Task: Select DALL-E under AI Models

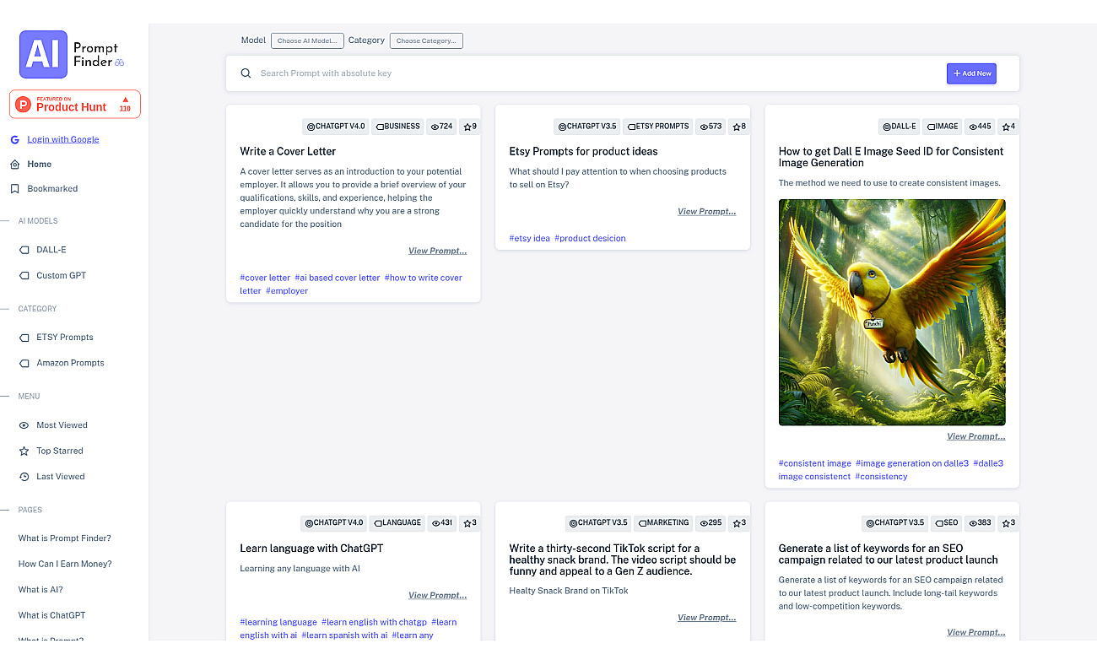Action: [51, 250]
